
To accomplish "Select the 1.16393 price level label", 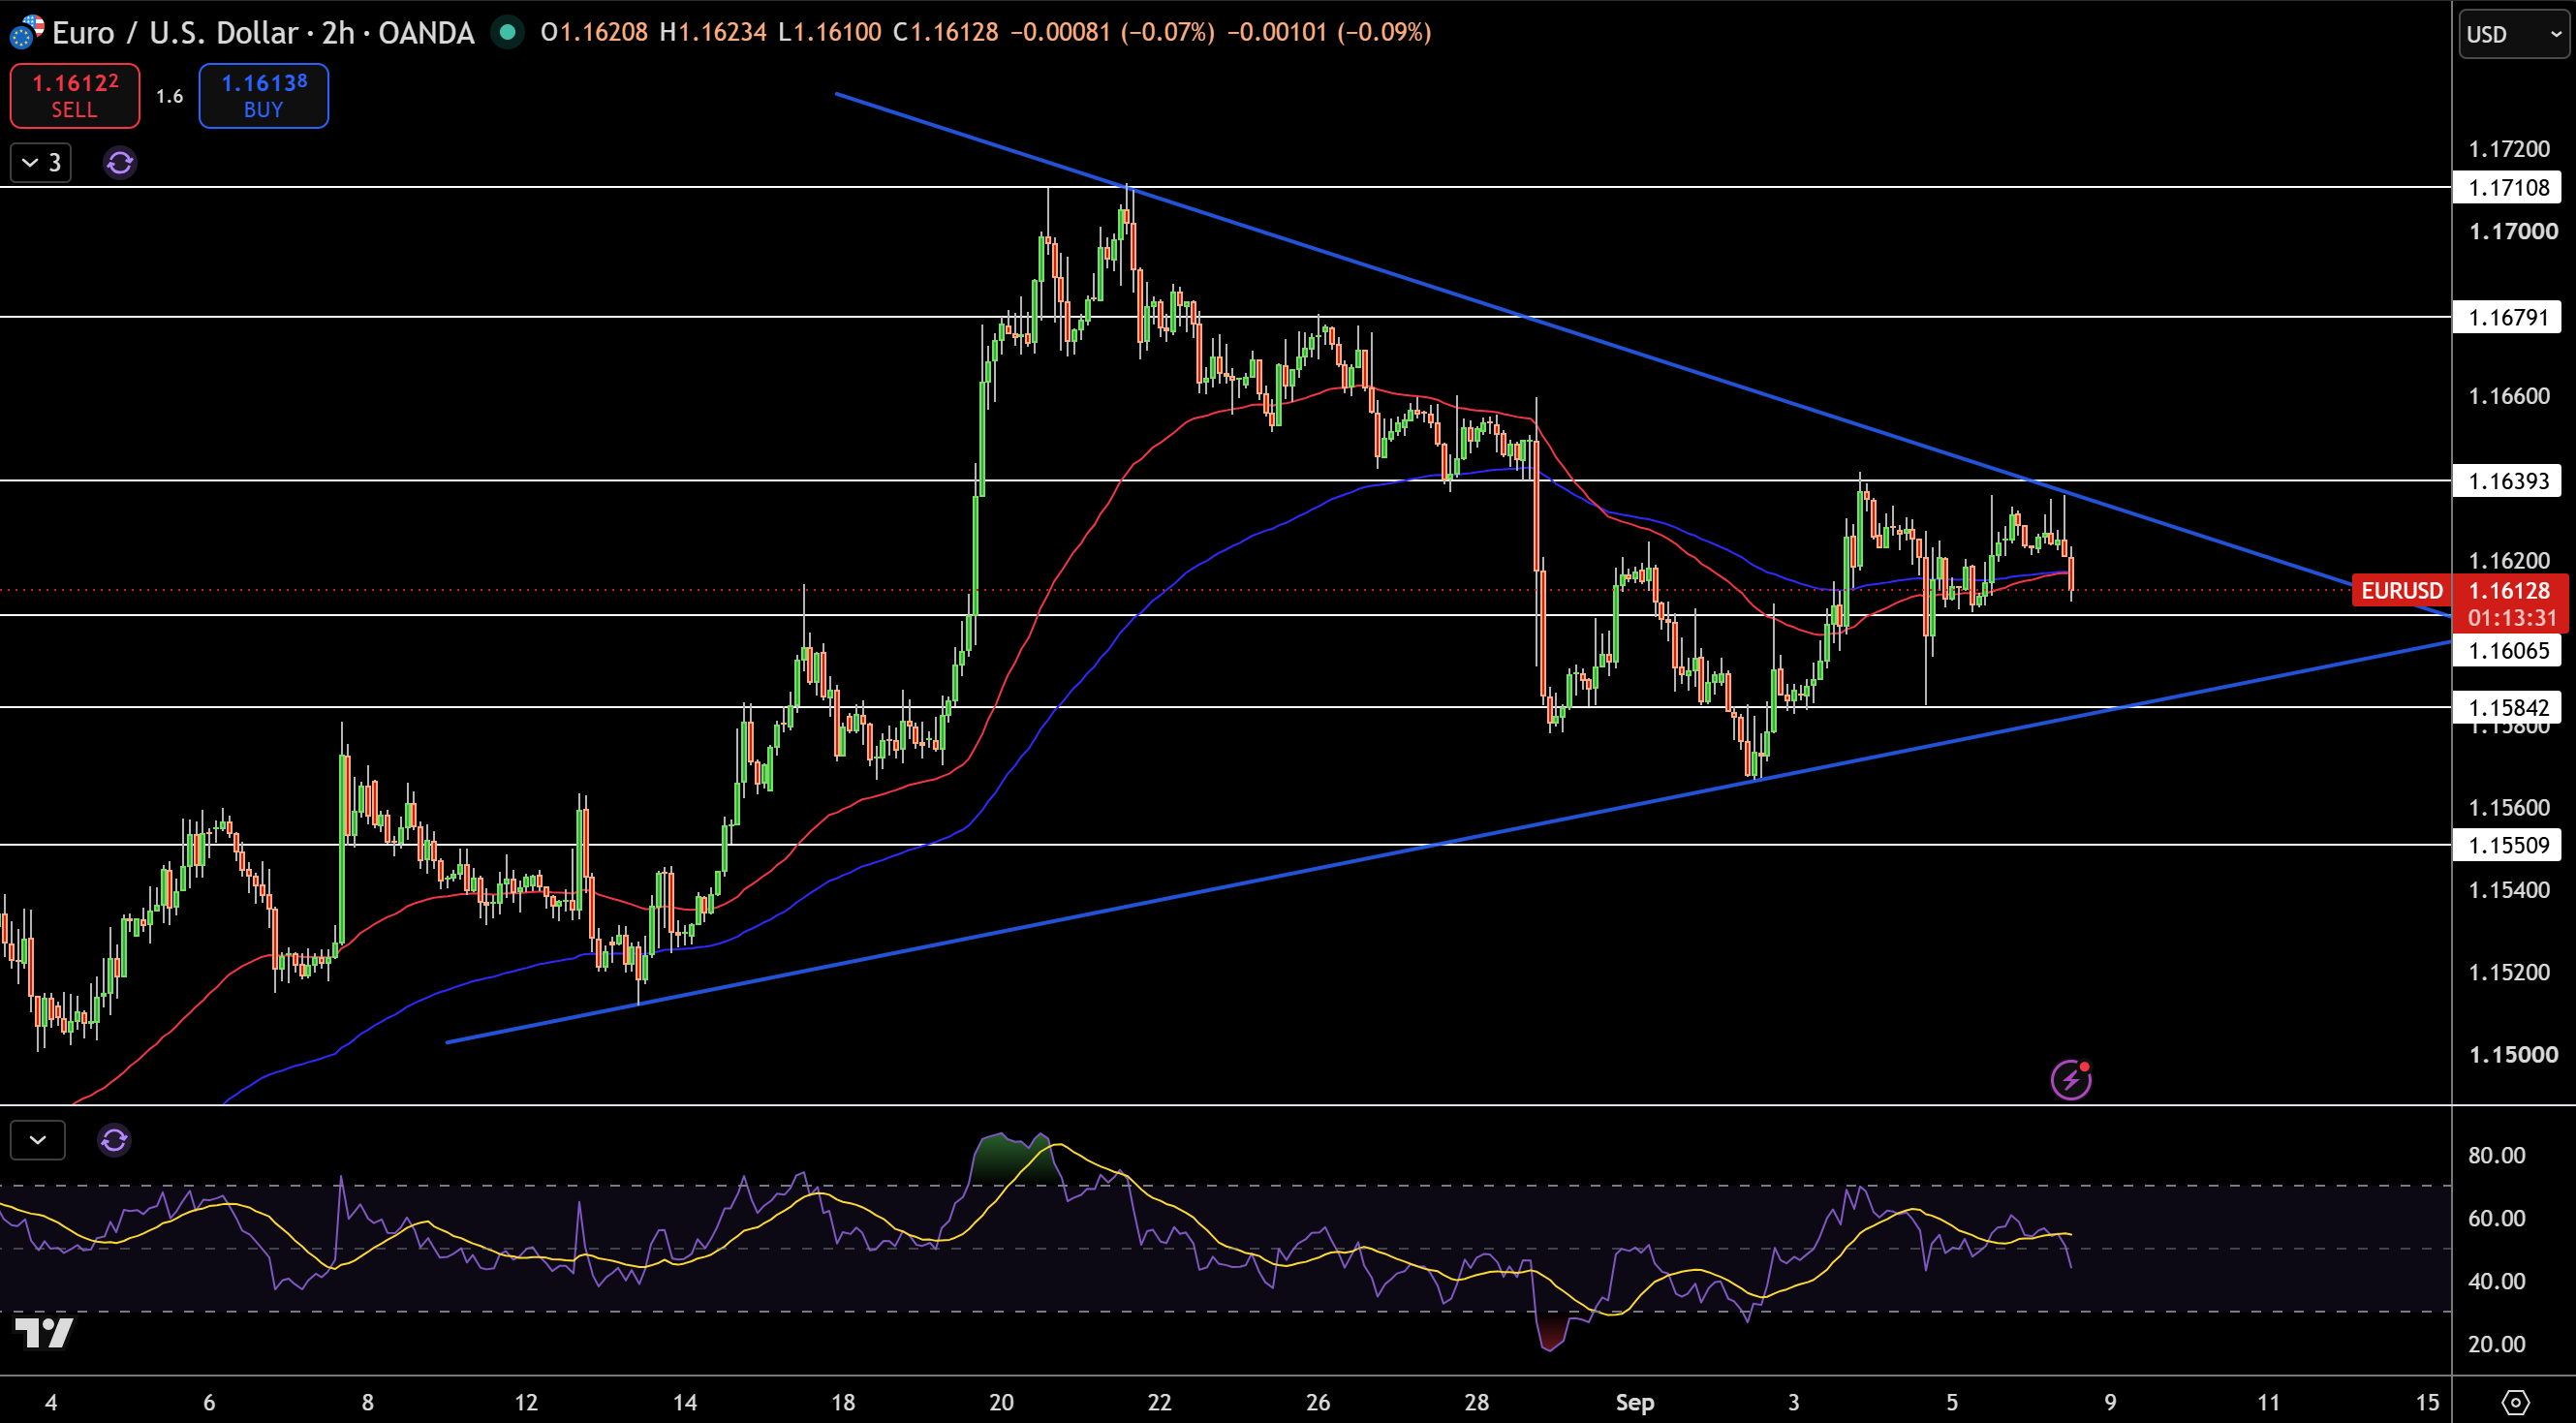I will pos(2508,481).
